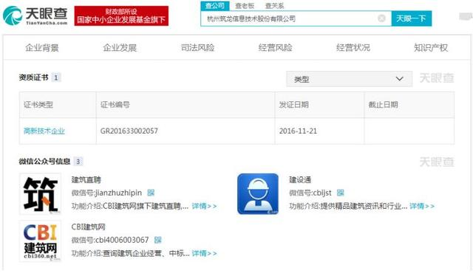Select certificate number GR201633002057

tap(129, 131)
